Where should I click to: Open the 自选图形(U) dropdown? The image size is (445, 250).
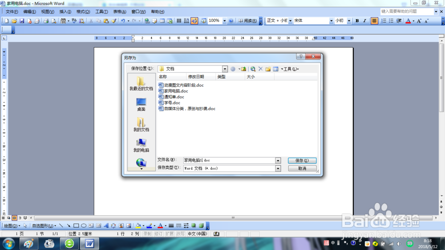pos(44,226)
